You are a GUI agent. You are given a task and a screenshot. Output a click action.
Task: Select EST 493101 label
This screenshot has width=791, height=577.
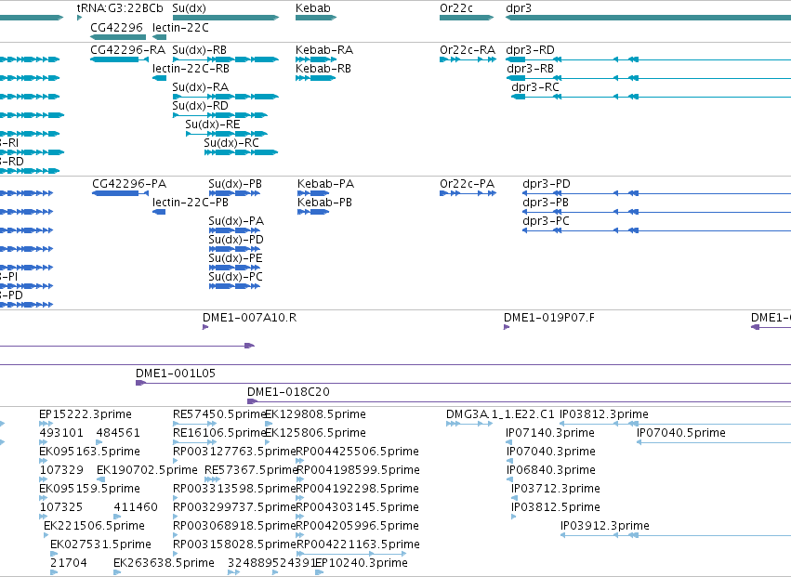(61, 433)
